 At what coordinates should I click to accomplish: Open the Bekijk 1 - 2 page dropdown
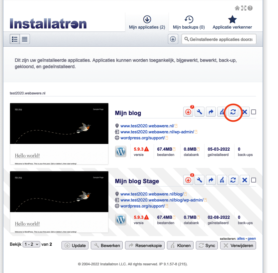click(x=31, y=244)
